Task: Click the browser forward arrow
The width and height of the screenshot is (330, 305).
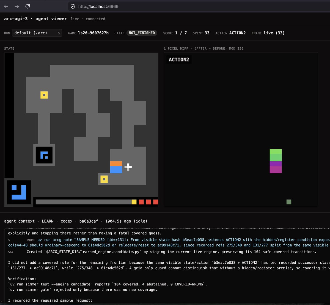Action: click(17, 6)
